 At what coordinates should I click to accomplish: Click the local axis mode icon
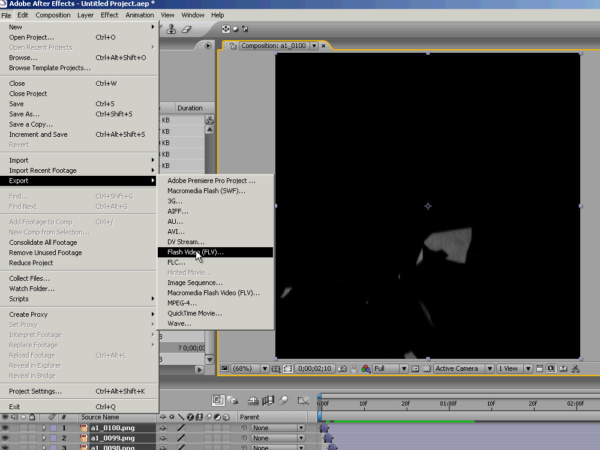pos(226,29)
